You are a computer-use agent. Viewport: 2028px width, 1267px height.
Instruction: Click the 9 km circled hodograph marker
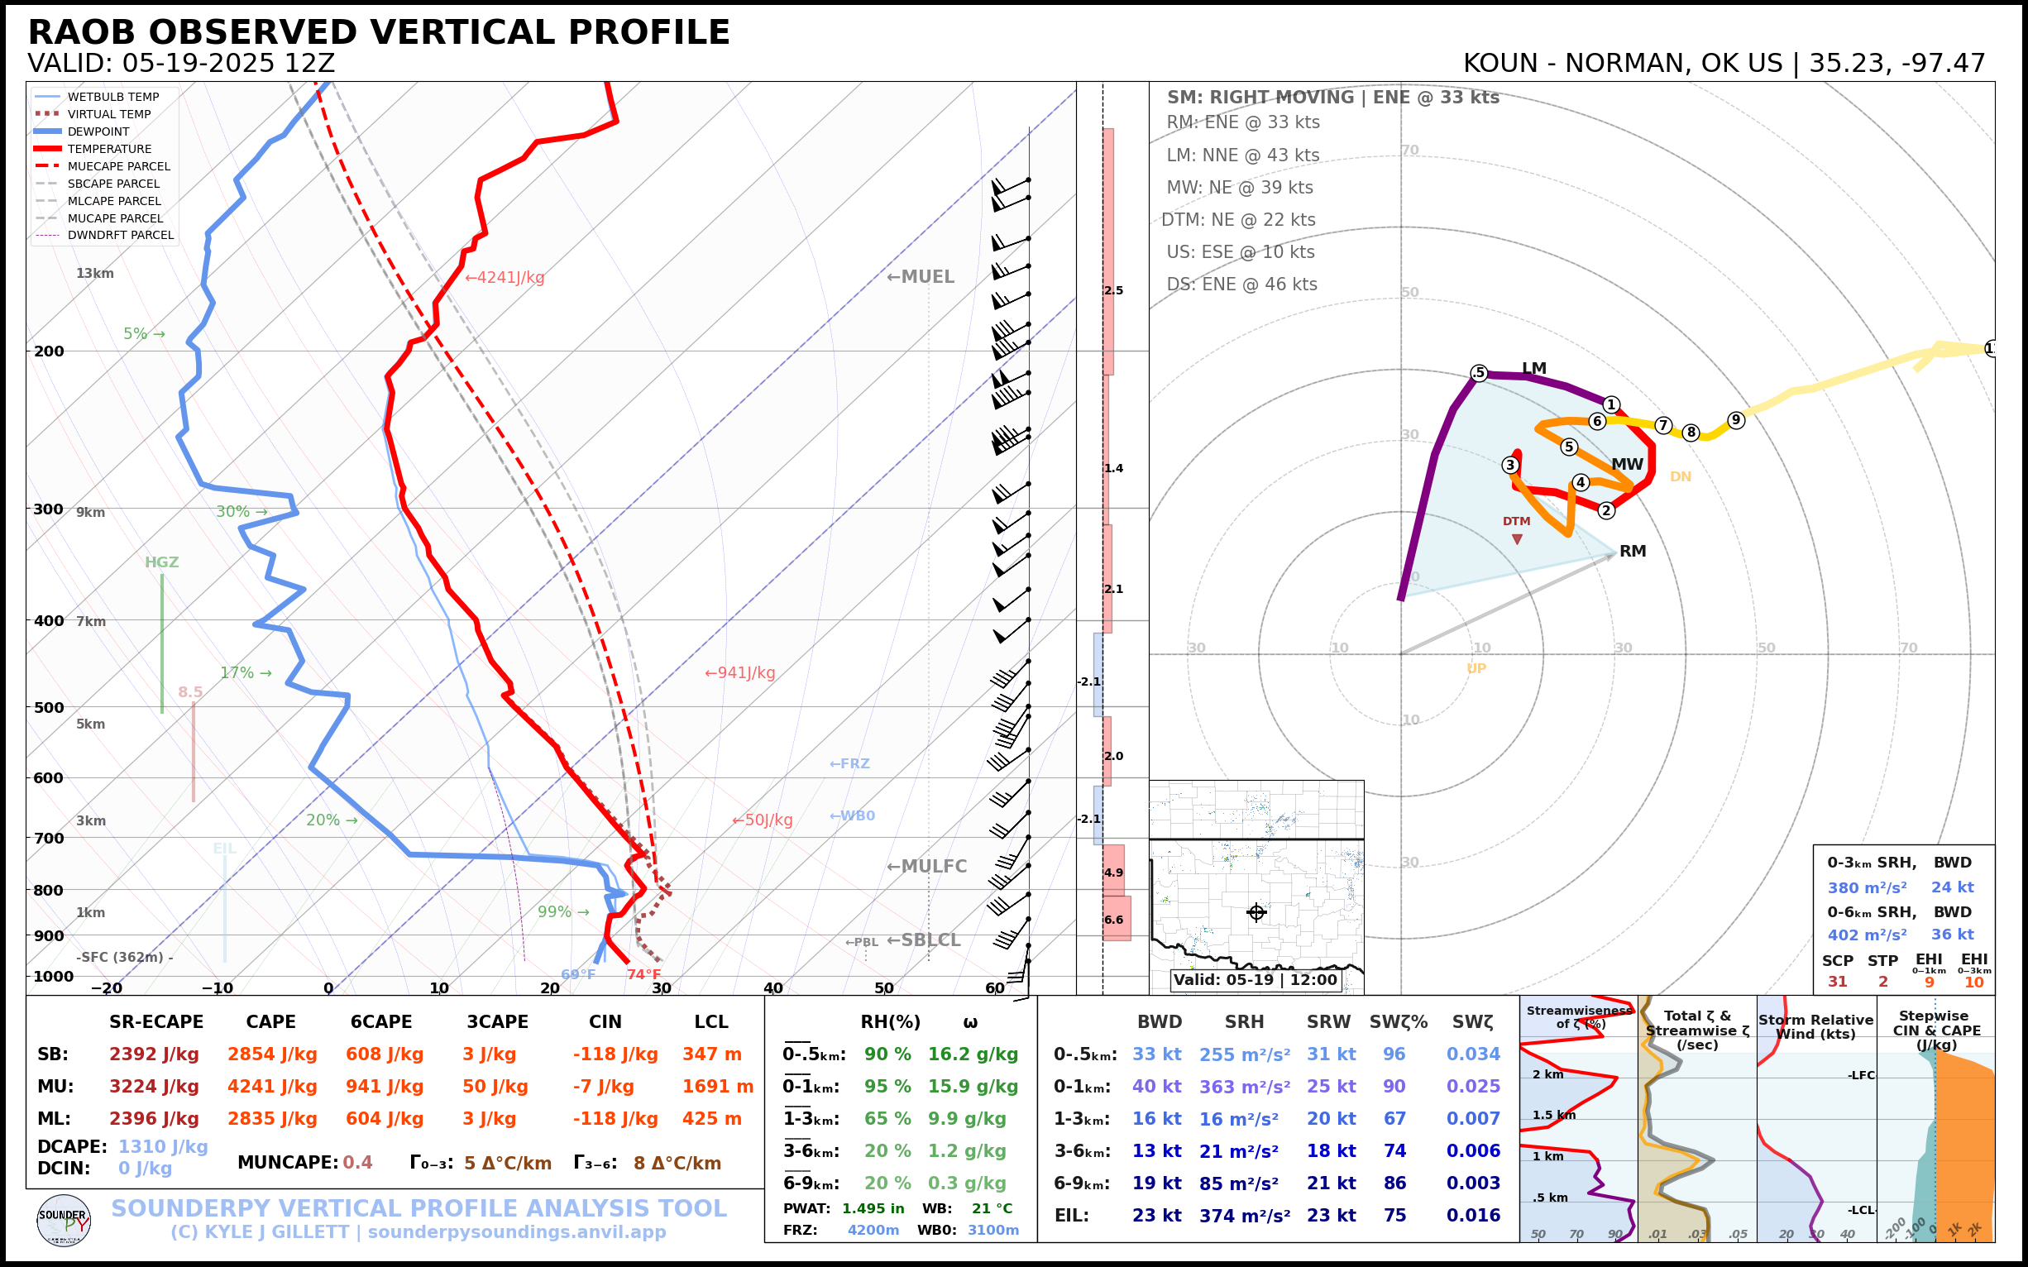[1735, 420]
